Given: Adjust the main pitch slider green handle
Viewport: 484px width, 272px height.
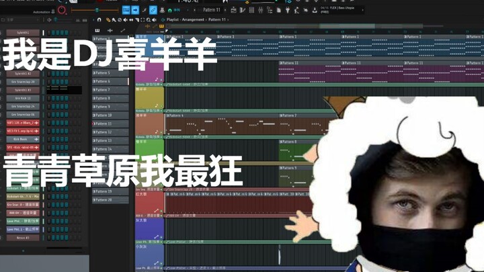Looking at the screenshot, I should point(97,10).
